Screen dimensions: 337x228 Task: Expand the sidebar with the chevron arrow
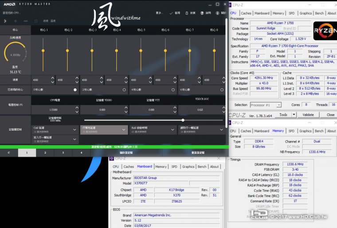tap(5, 21)
